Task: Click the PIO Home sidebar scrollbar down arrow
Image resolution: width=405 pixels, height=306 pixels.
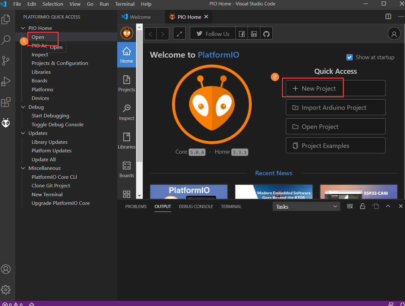Action: coord(139,196)
